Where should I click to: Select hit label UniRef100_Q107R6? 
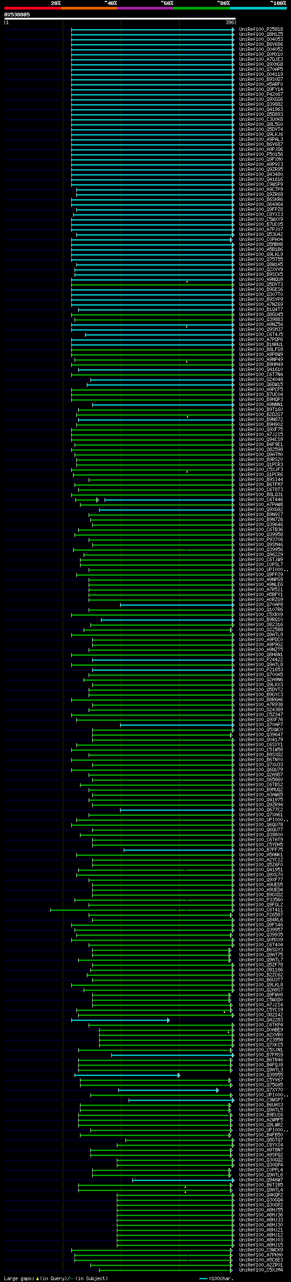point(261,610)
